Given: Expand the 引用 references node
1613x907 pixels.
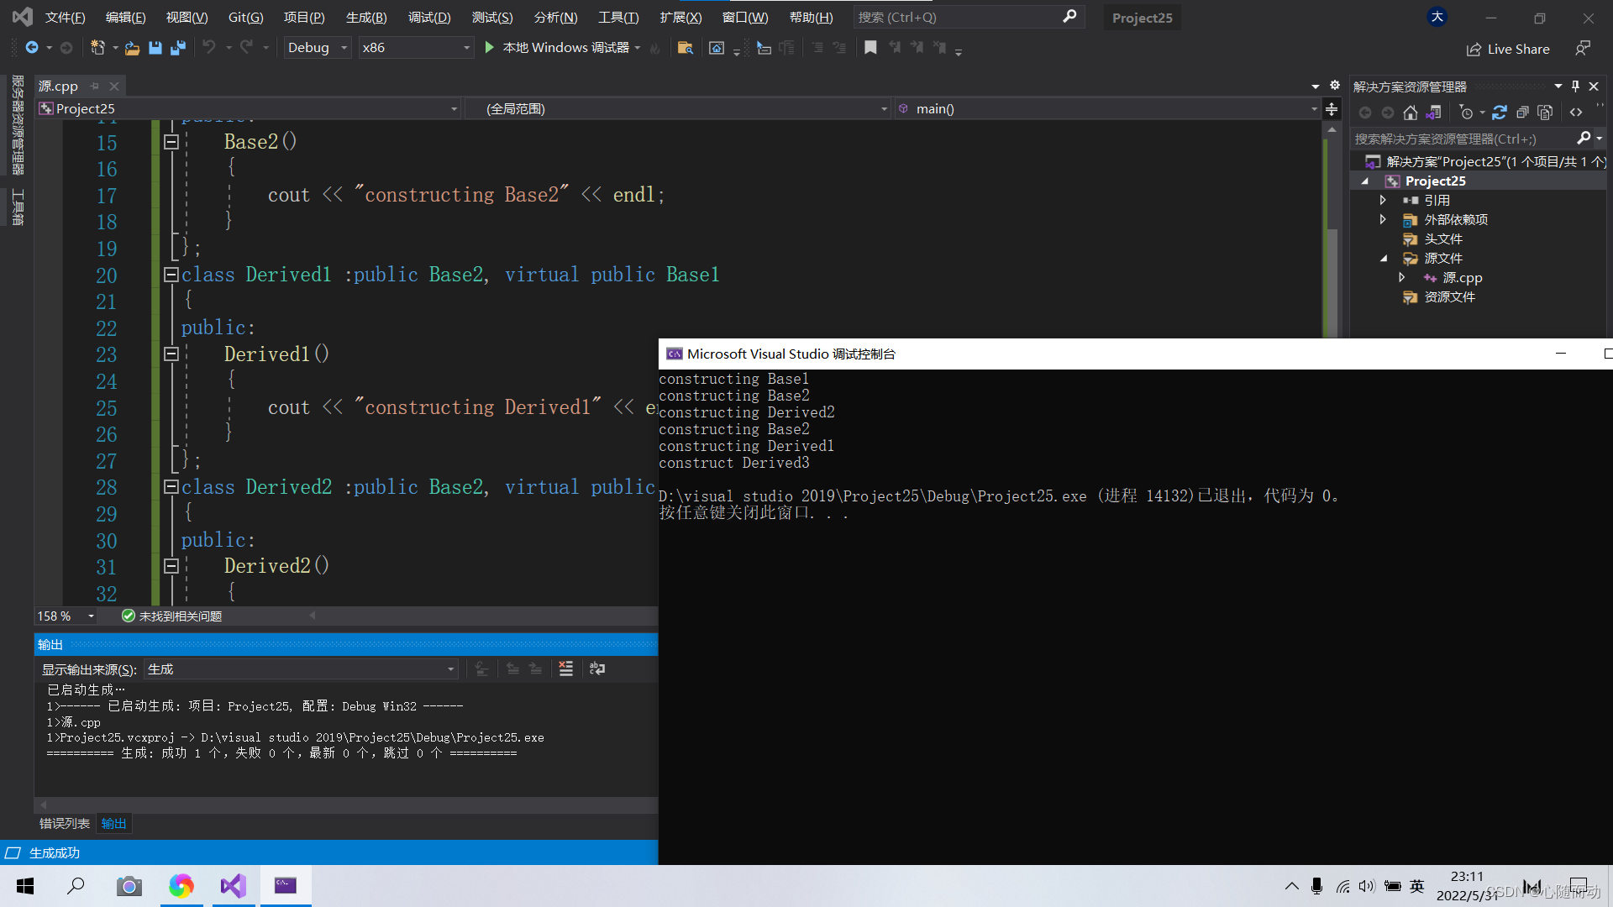Looking at the screenshot, I should 1383,200.
